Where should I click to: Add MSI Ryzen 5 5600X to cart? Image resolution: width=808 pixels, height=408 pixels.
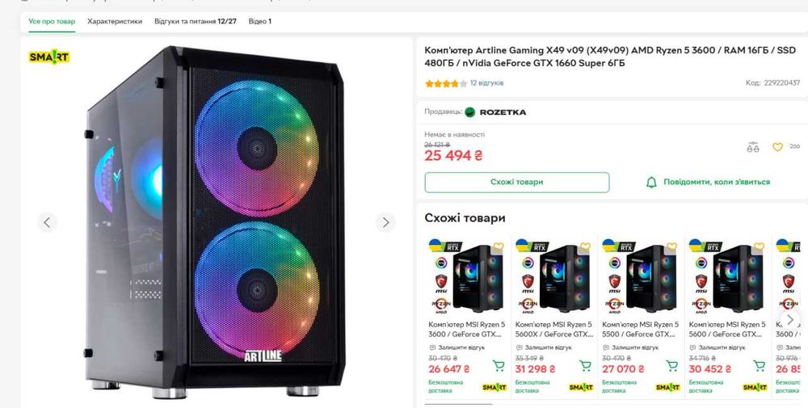(584, 366)
